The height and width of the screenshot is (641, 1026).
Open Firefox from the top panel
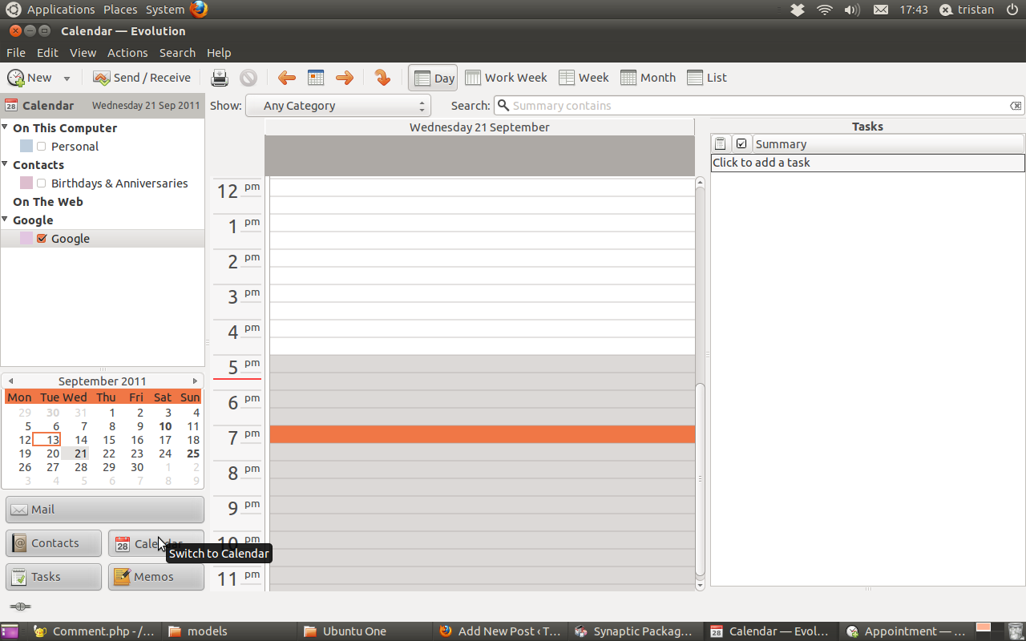[x=199, y=10]
